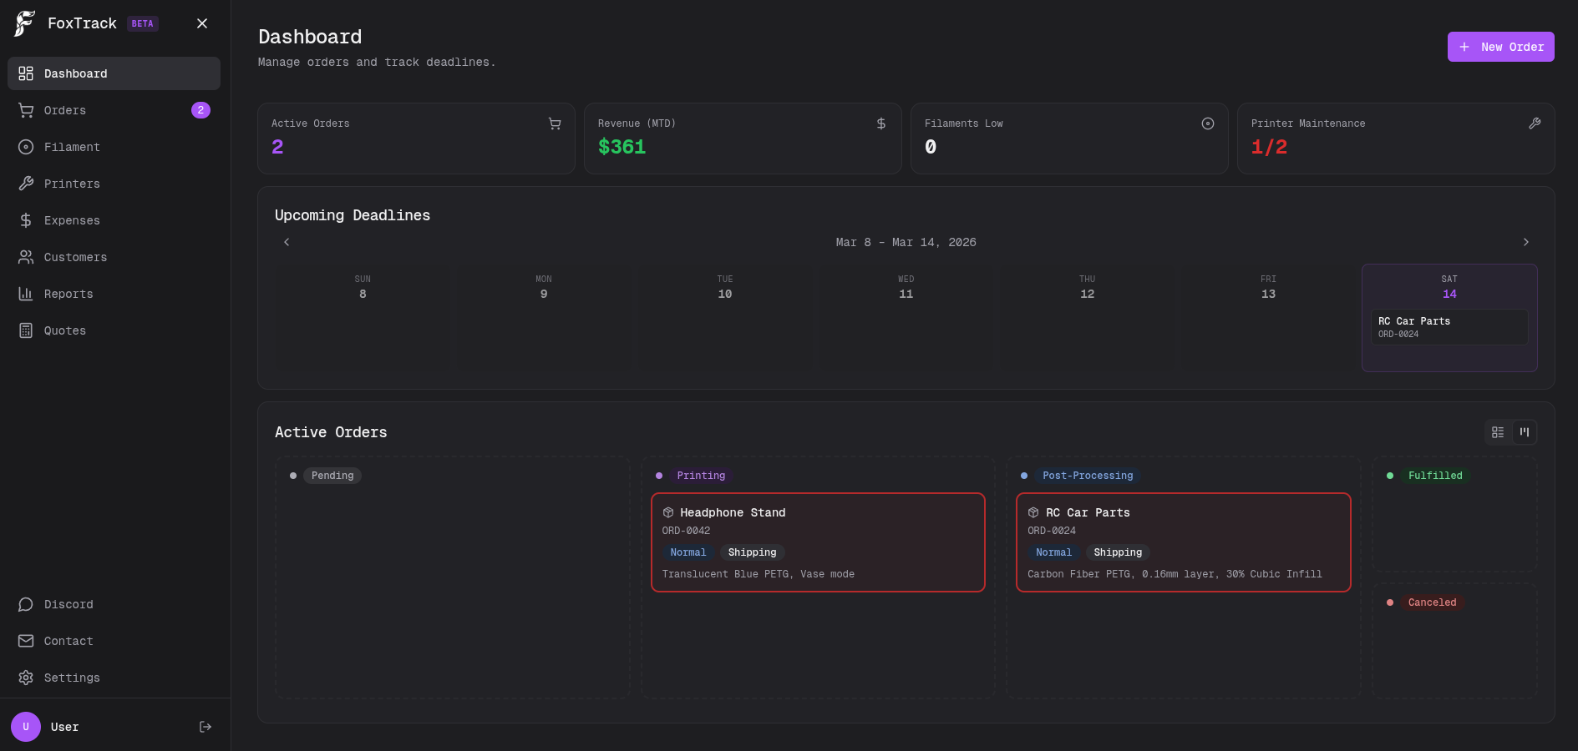Open Reports using the chart icon
The image size is (1578, 751).
click(x=26, y=294)
